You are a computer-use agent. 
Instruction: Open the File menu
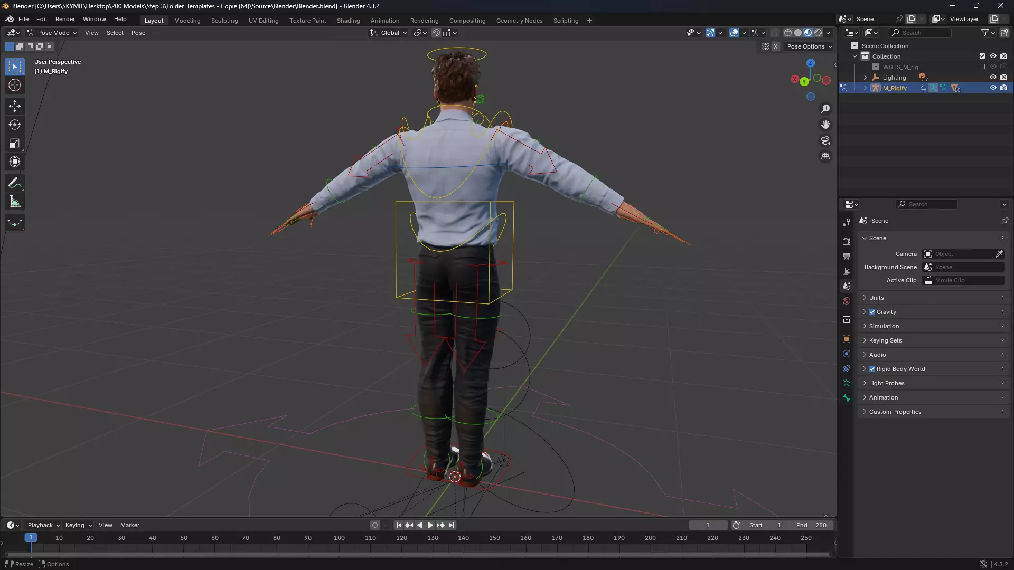tap(23, 19)
